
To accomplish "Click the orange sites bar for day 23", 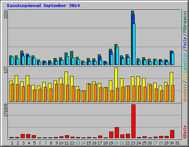I will click(134, 94).
